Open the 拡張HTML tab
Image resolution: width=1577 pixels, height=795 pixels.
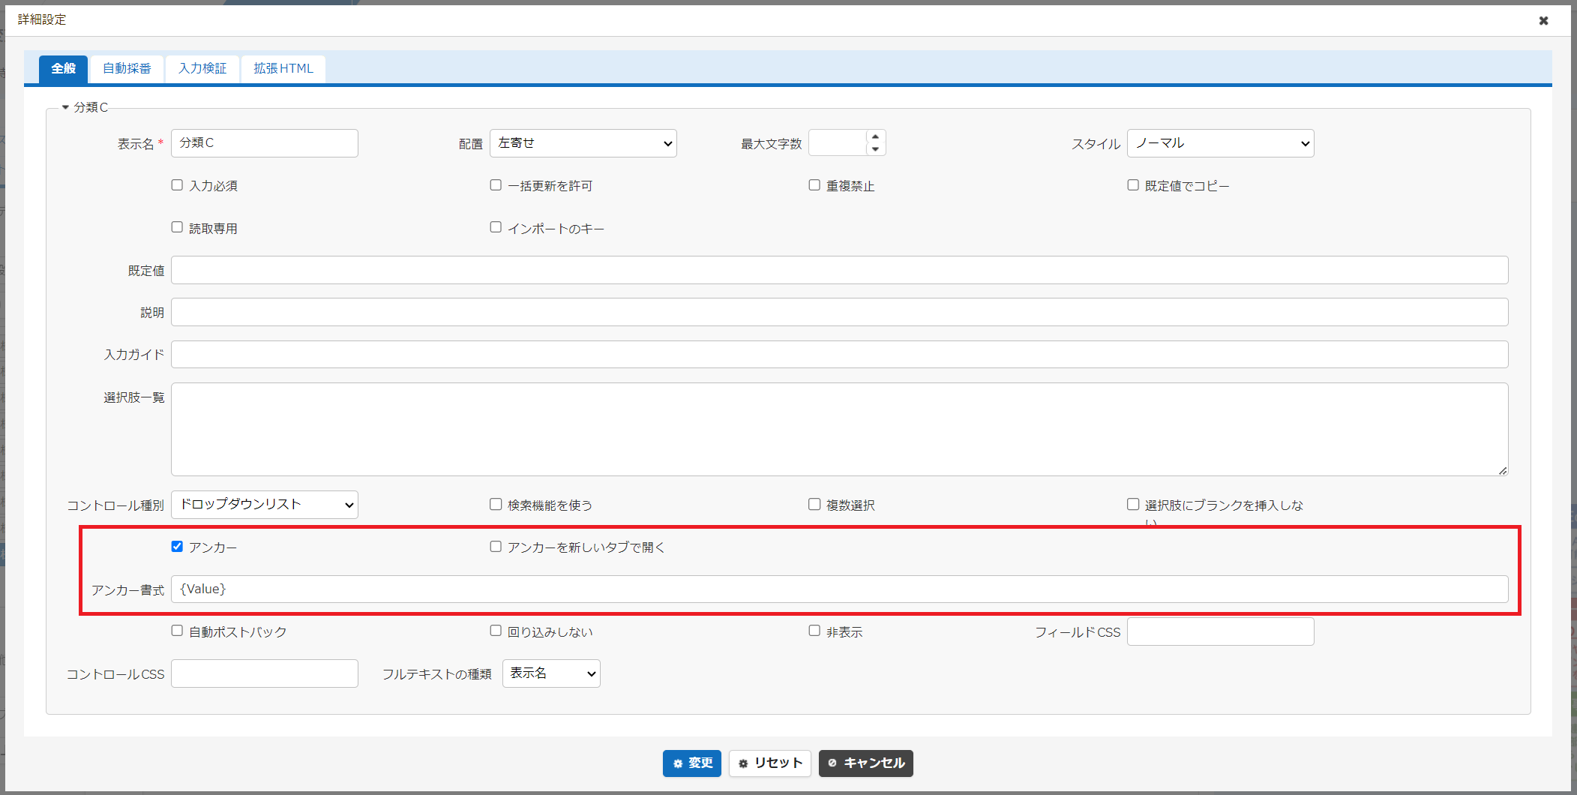coord(283,68)
